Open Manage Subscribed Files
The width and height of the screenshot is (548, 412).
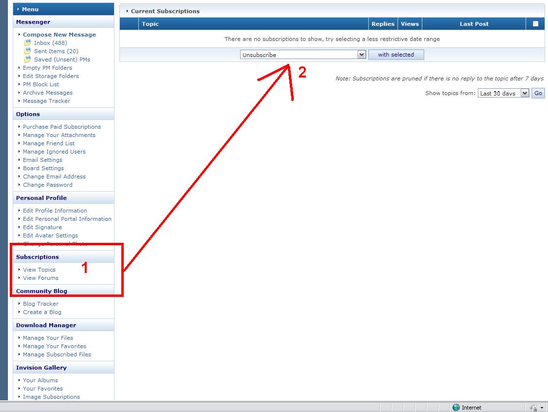57,354
